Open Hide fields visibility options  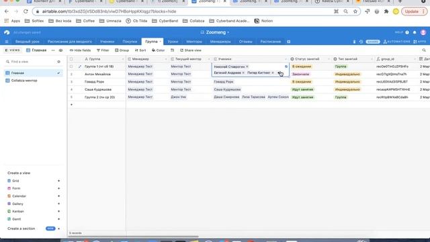click(80, 50)
